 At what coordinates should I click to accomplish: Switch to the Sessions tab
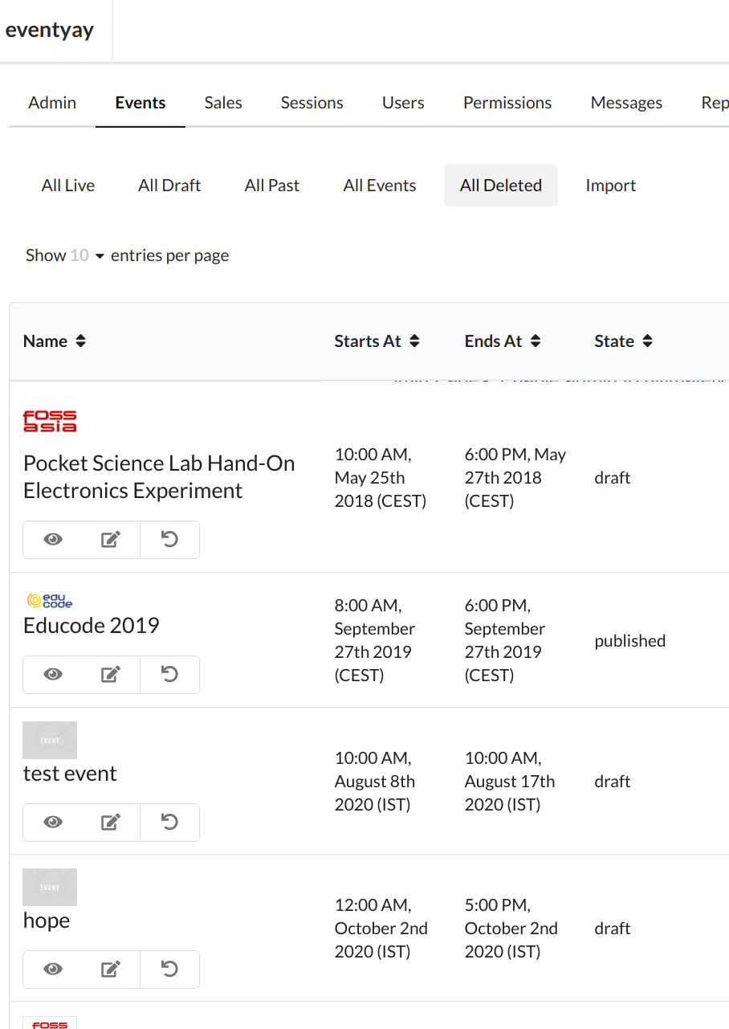click(x=312, y=103)
